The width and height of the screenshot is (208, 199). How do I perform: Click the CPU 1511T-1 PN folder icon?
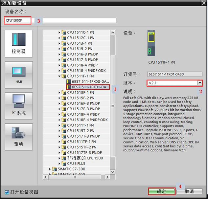(x=64, y=125)
